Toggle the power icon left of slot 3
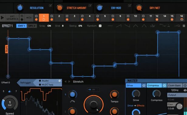 coord(67,16)
